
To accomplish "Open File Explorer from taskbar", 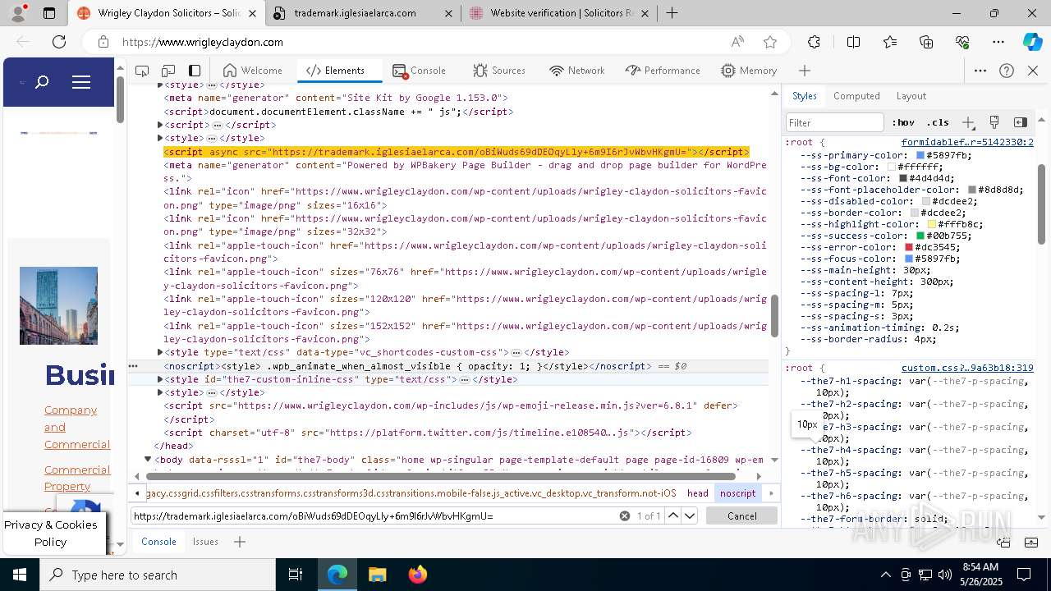I will (x=377, y=575).
